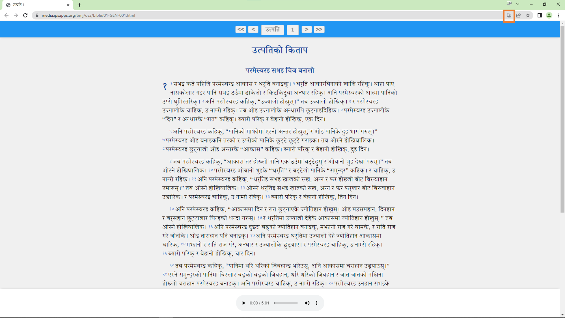
Task: Bookmark this page with the star icon
Action: pyautogui.click(x=528, y=16)
